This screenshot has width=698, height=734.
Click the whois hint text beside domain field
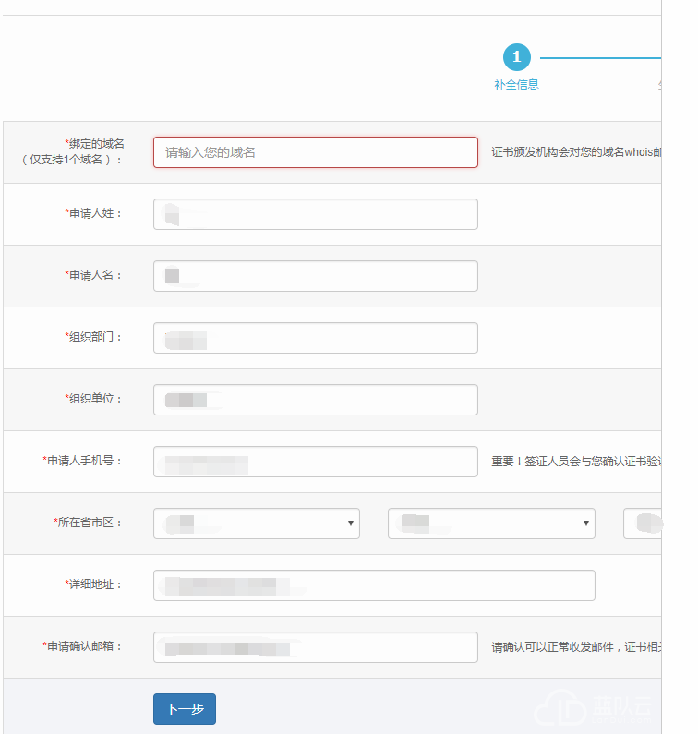[x=575, y=152]
